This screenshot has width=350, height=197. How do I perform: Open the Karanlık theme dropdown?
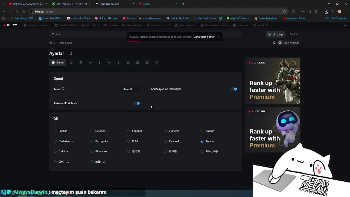click(x=130, y=89)
